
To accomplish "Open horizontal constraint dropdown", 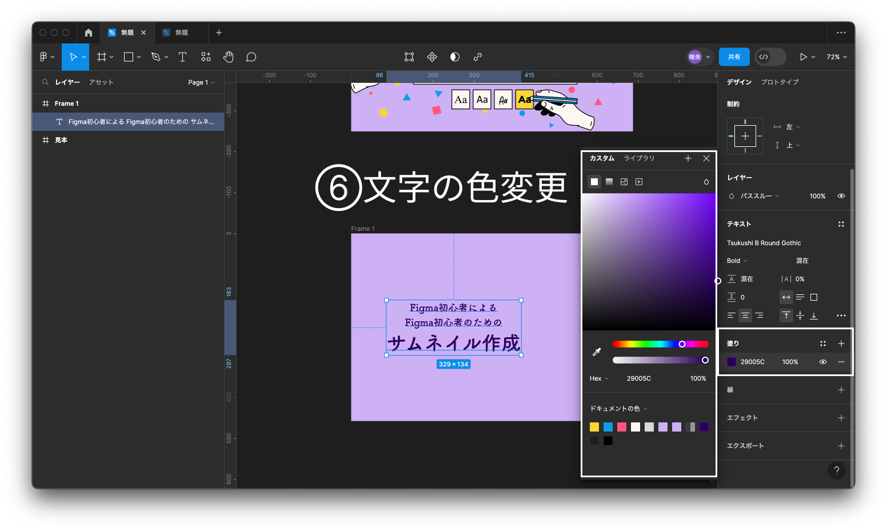I will tap(793, 127).
